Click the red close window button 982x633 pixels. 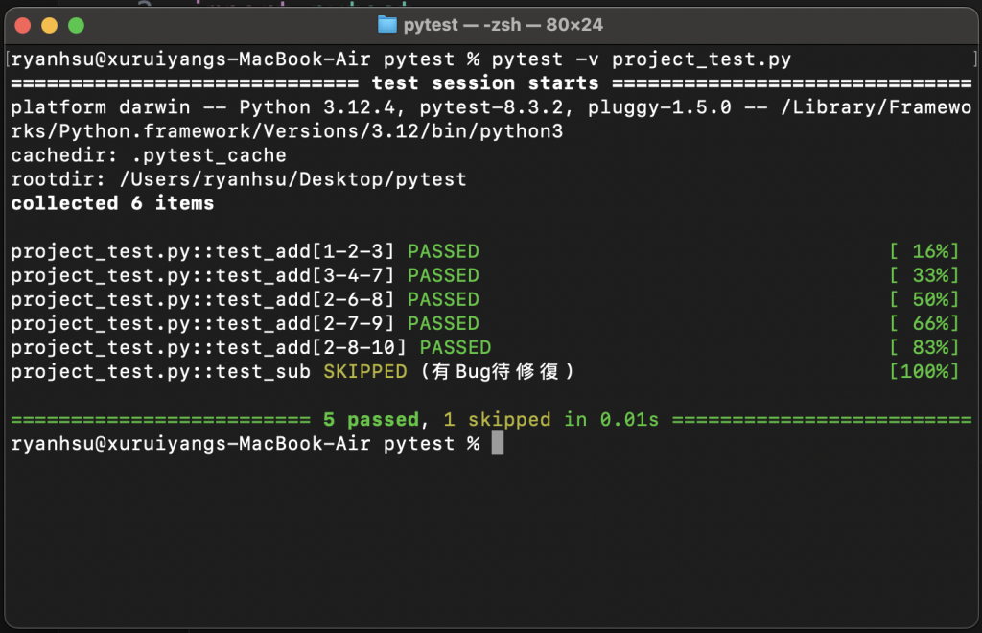click(23, 25)
